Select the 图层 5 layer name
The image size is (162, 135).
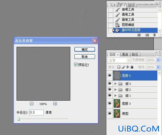tap(126, 76)
